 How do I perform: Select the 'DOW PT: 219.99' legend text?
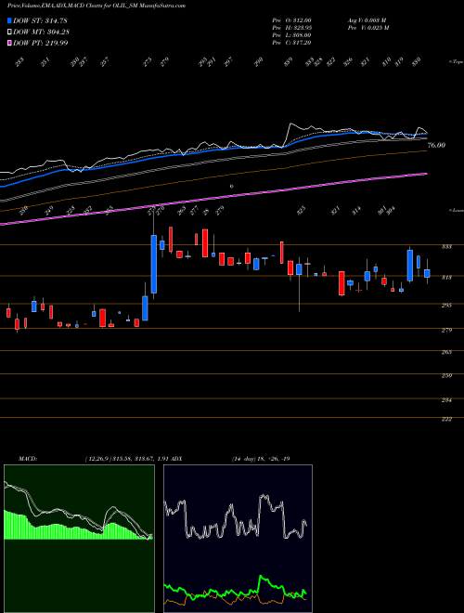(x=41, y=43)
